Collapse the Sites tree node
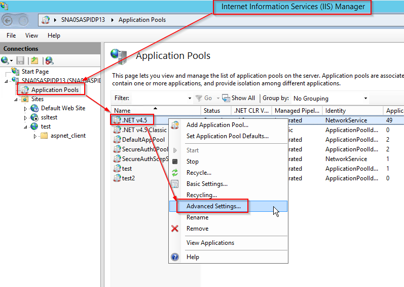The height and width of the screenshot is (287, 404). 16,100
